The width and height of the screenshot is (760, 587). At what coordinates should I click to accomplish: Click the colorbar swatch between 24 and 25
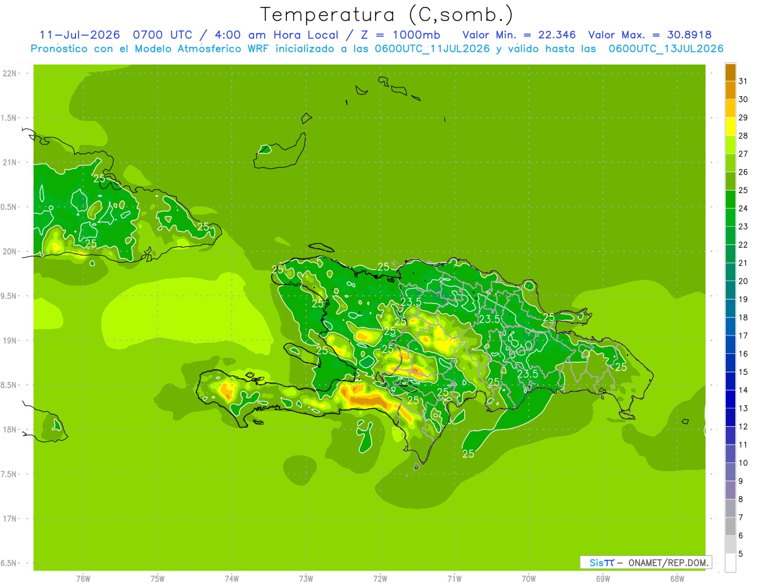(x=730, y=199)
